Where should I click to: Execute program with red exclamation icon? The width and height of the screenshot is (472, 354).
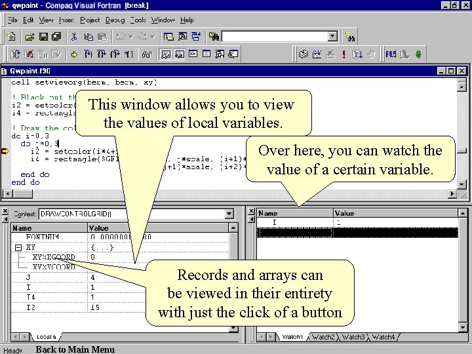tap(344, 54)
